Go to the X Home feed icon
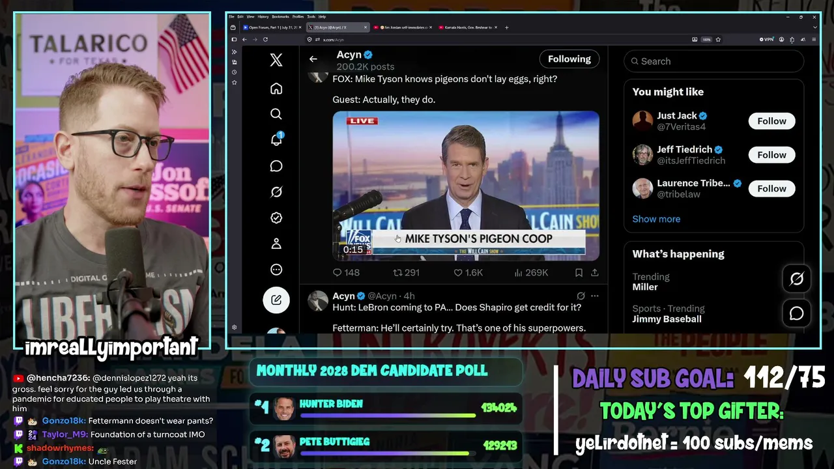Image resolution: width=834 pixels, height=469 pixels. tap(276, 89)
